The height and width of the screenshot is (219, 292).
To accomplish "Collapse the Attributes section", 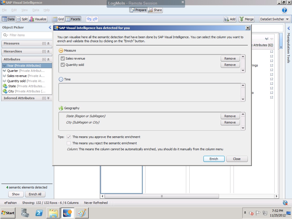I will [x=48, y=59].
